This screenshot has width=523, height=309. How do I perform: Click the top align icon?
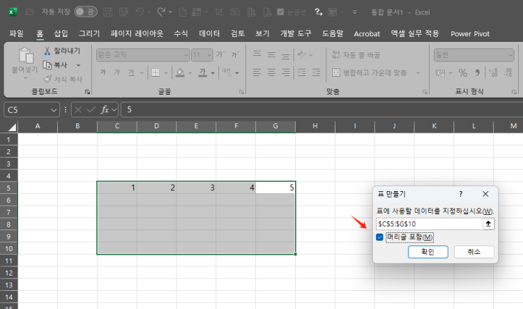(257, 54)
